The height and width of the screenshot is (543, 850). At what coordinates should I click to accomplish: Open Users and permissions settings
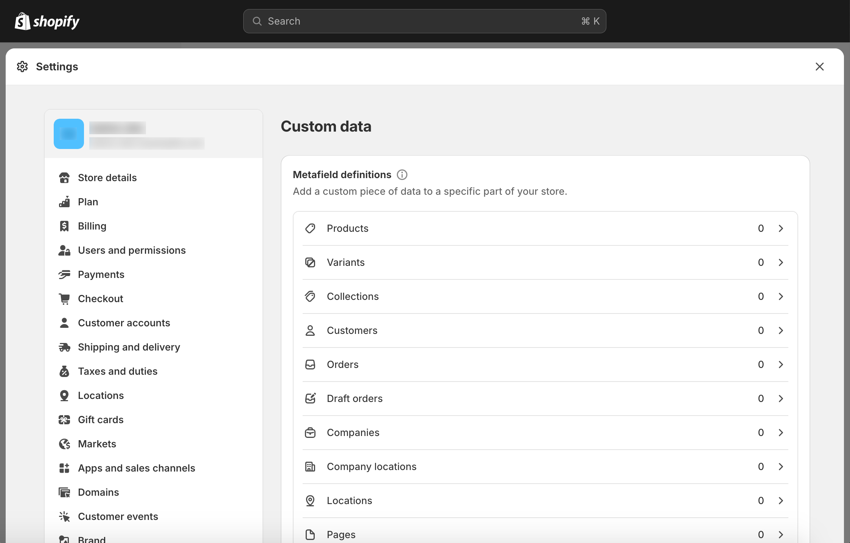pos(132,250)
